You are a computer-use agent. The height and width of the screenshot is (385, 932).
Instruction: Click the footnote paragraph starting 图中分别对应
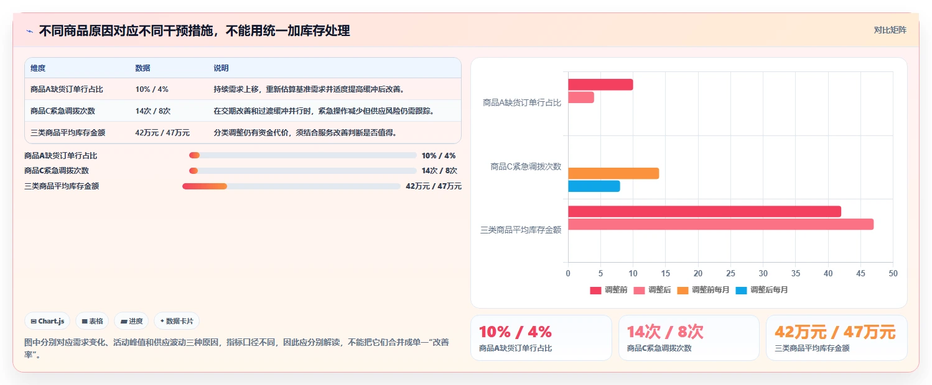(x=237, y=348)
